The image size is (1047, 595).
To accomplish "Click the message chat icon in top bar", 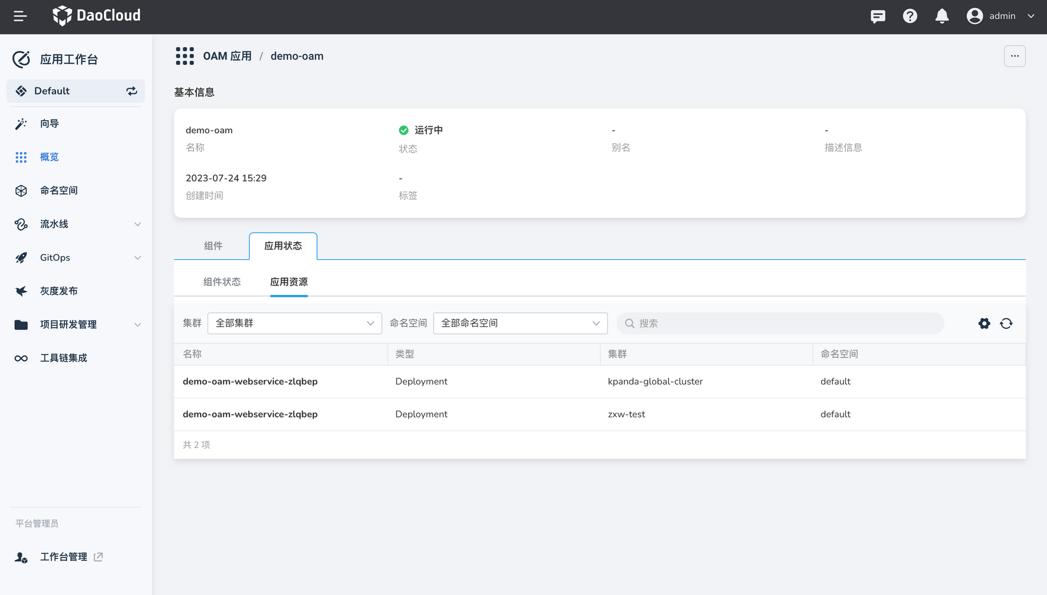I will pyautogui.click(x=877, y=16).
